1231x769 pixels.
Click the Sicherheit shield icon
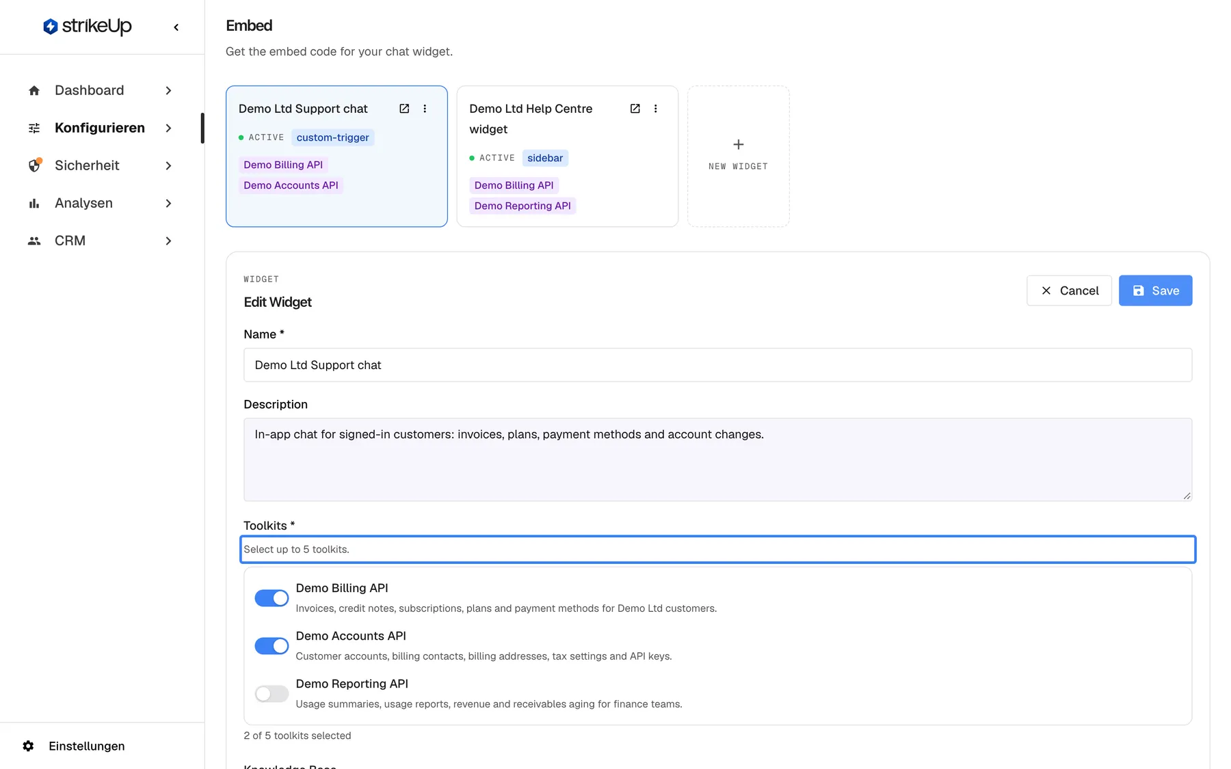(34, 165)
